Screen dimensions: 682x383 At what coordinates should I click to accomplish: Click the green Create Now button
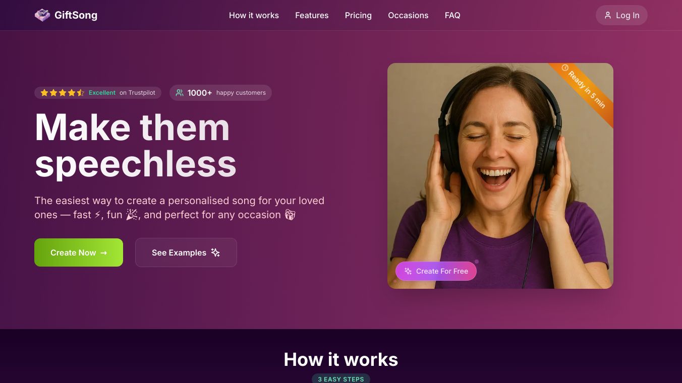pyautogui.click(x=79, y=252)
